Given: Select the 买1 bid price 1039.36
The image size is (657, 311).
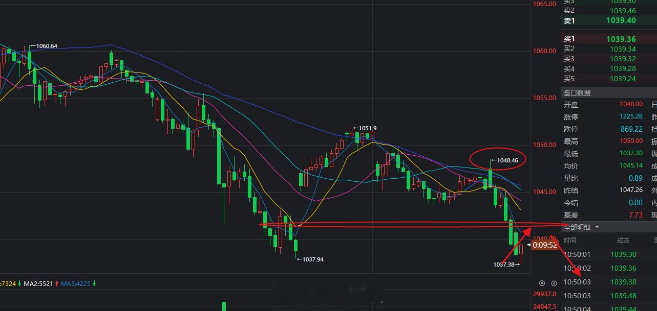Looking at the screenshot, I should tap(621, 39).
